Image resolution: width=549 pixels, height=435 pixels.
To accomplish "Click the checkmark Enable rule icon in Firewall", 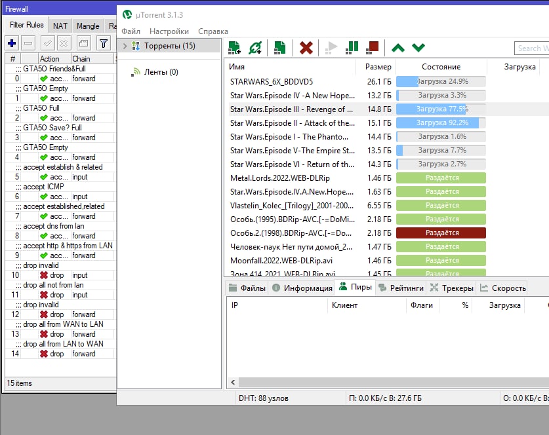I will (47, 43).
